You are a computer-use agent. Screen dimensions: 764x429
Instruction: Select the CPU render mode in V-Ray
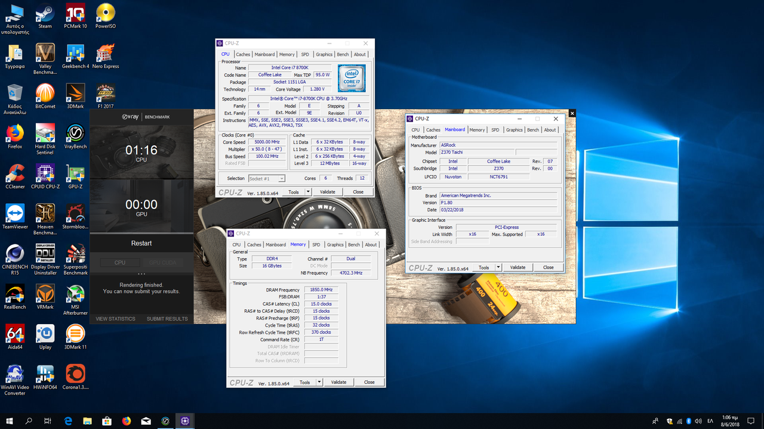120,262
